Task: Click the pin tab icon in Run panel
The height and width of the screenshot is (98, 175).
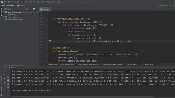Action: [4, 82]
